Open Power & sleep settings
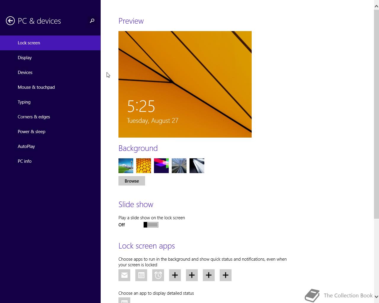Viewport: 379px width, 303px height. (50, 132)
